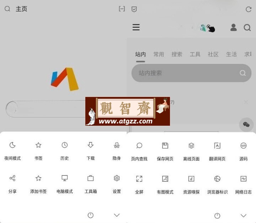Image resolution: width=256 pixels, height=223 pixels.
Task: Open find in page (页内查找) icon
Action: pyautogui.click(x=139, y=146)
